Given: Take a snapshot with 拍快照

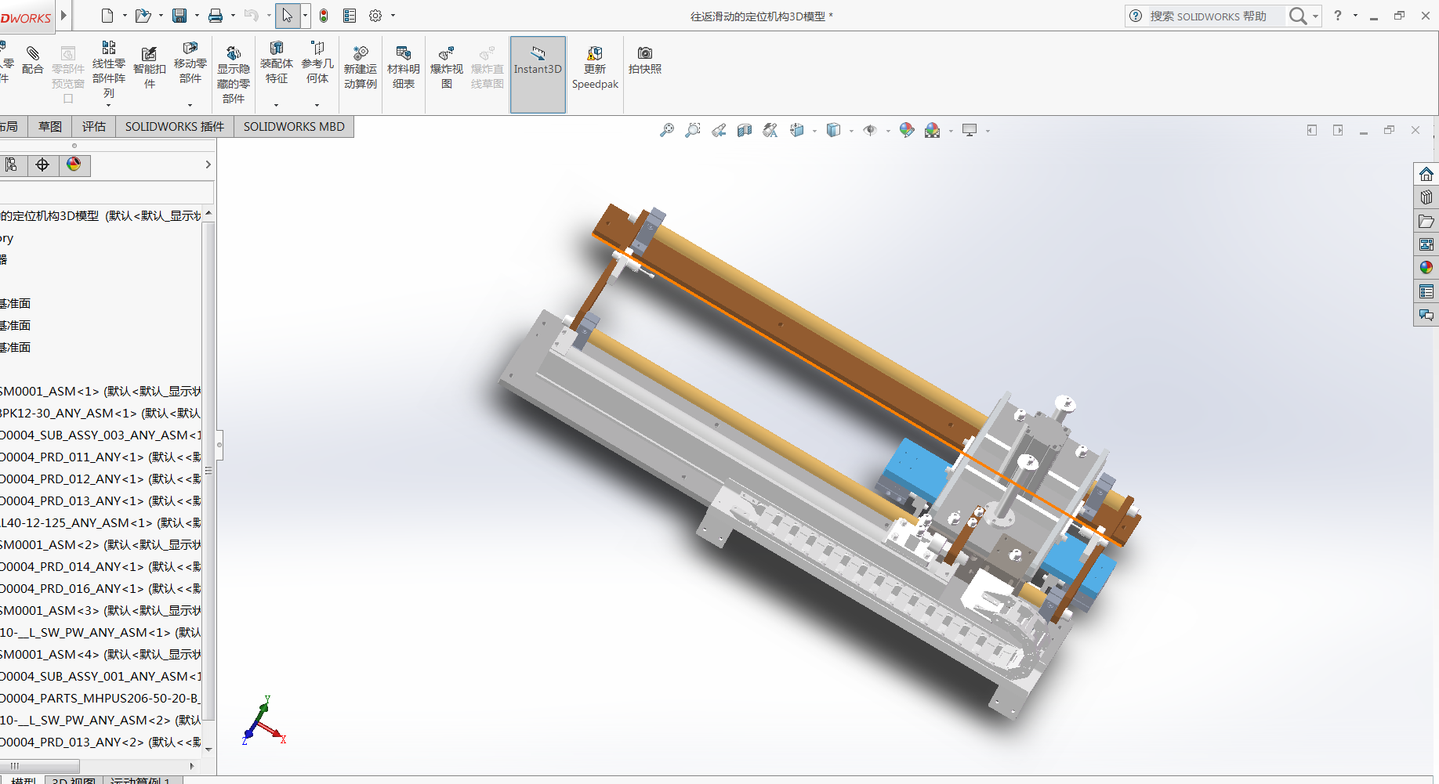Looking at the screenshot, I should point(644,60).
